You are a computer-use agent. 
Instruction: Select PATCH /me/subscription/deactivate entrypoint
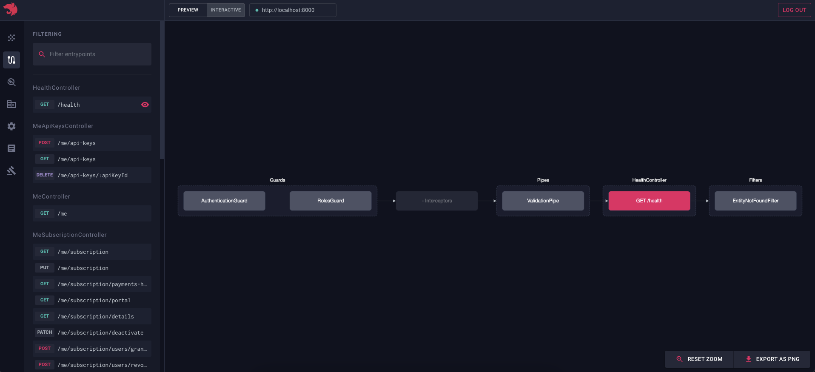92,332
